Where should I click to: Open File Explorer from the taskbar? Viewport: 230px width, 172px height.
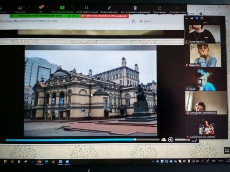[x=5, y=162]
